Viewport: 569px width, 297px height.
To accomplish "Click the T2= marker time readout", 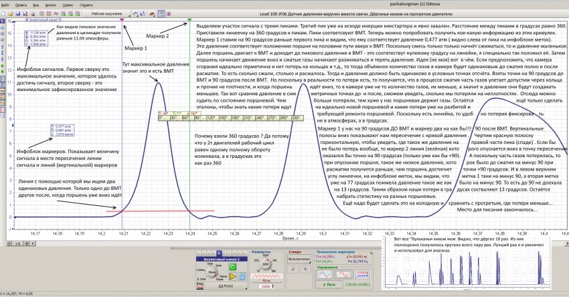I will pos(325,262).
